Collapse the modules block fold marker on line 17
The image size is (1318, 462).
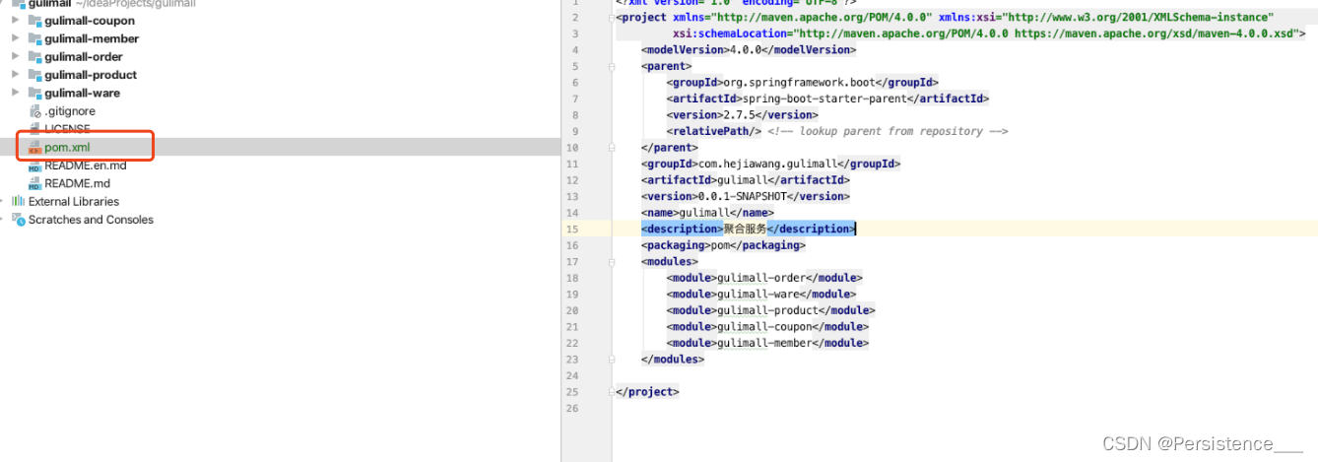(612, 262)
